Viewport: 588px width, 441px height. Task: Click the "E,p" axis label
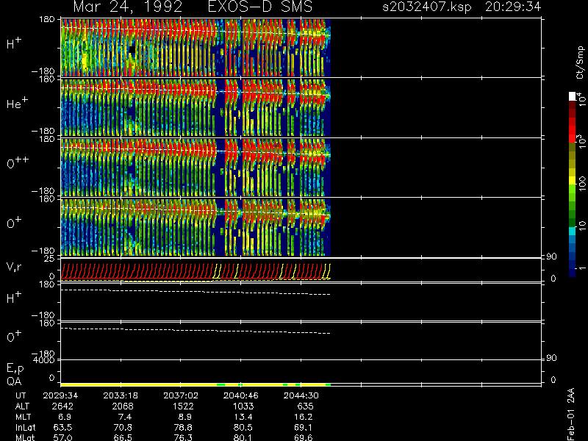[x=15, y=369]
